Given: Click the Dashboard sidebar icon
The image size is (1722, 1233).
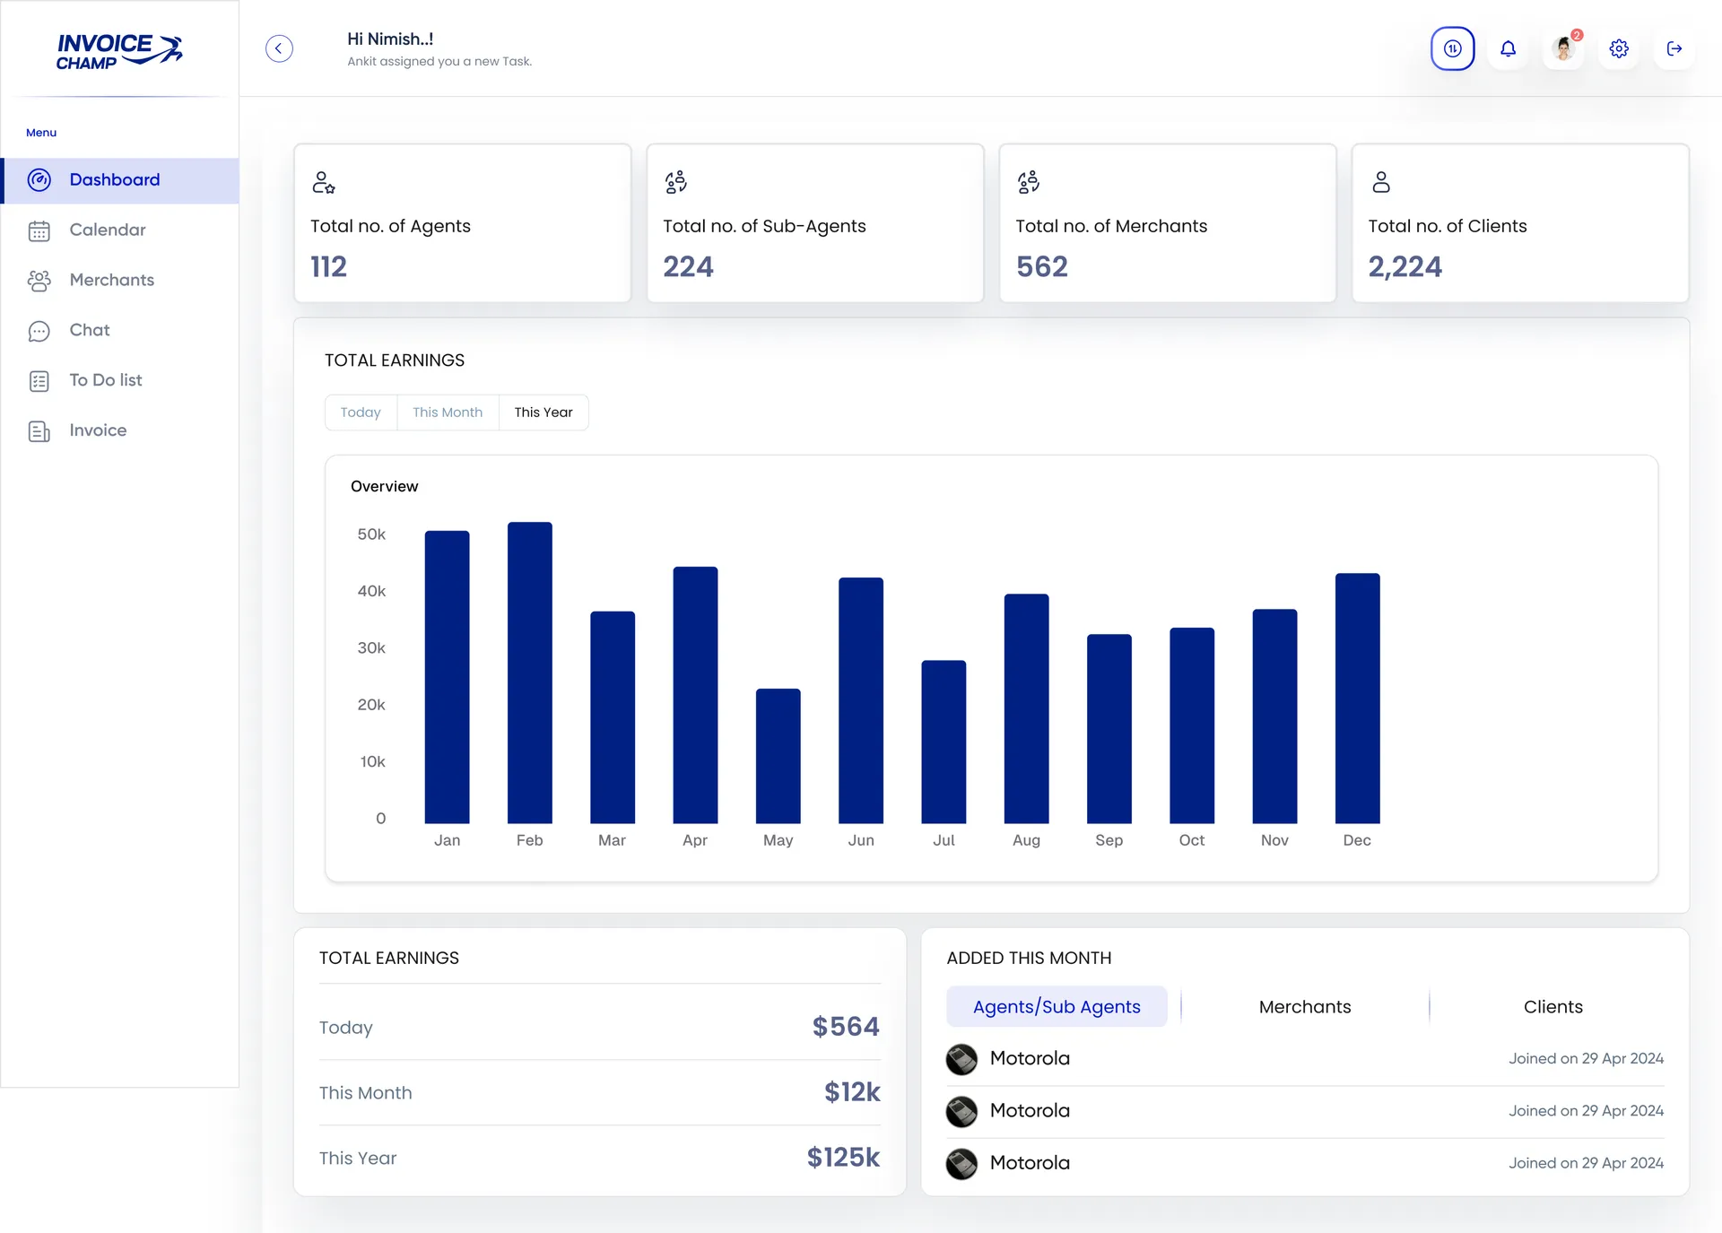Looking at the screenshot, I should pyautogui.click(x=39, y=180).
